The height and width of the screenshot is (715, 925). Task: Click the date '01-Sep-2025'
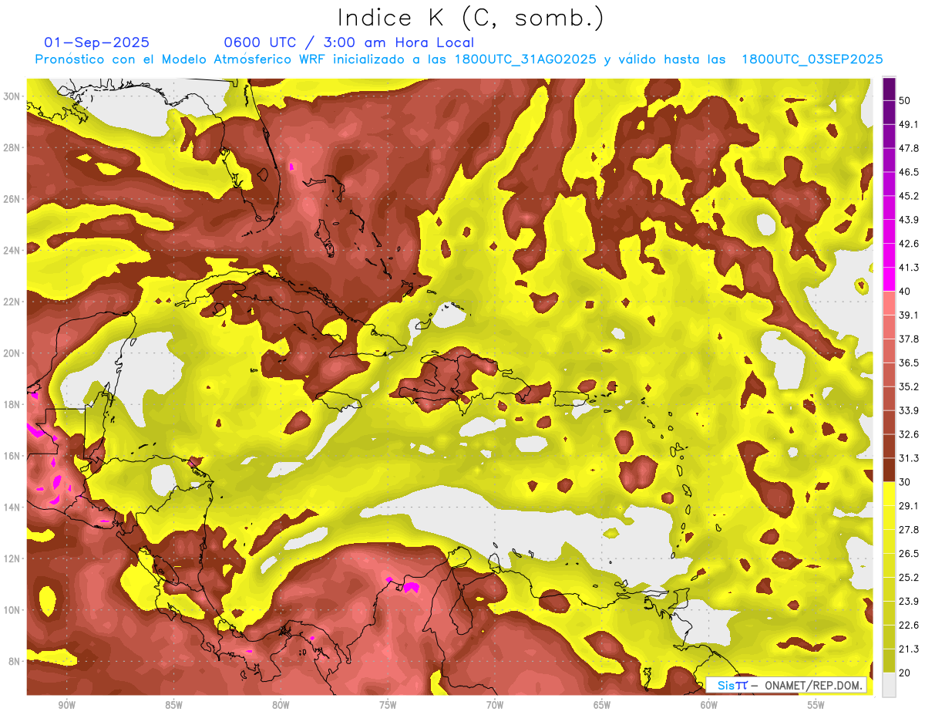click(x=96, y=42)
